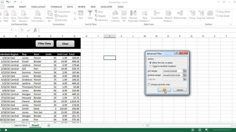Click Remove Duplicates
This screenshot has height=132, width=236.
[133, 16]
